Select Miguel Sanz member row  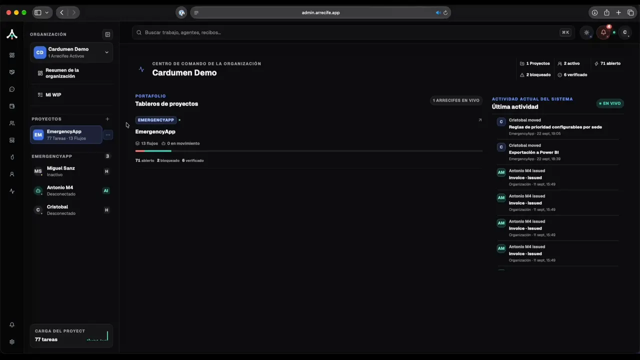pyautogui.click(x=71, y=171)
